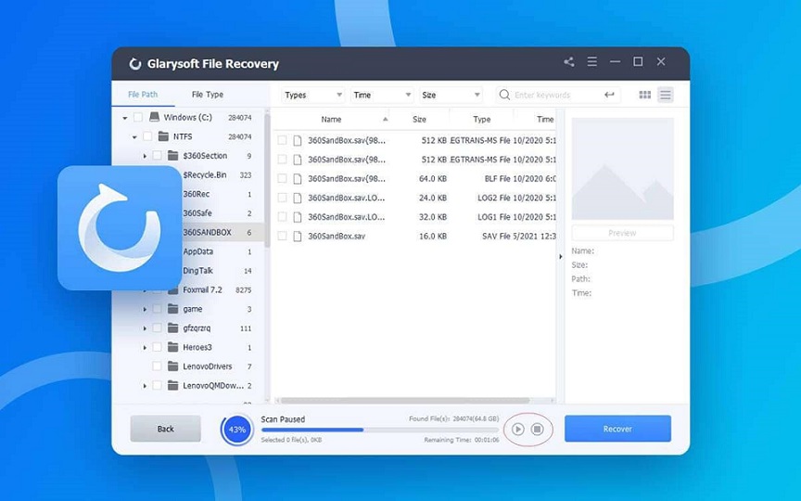The width and height of the screenshot is (801, 501).
Task: Click the preview image thumbnail placeholder
Action: (622, 169)
